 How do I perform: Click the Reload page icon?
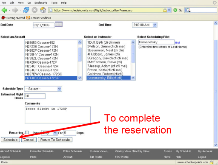tap(26, 10)
